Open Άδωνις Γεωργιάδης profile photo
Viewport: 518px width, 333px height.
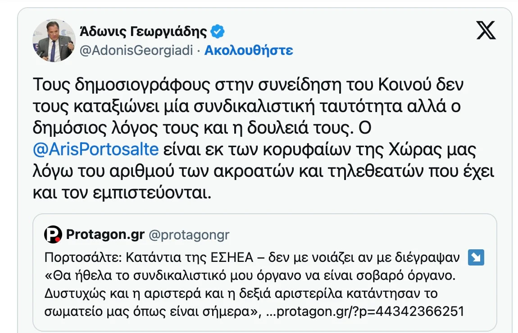54,41
